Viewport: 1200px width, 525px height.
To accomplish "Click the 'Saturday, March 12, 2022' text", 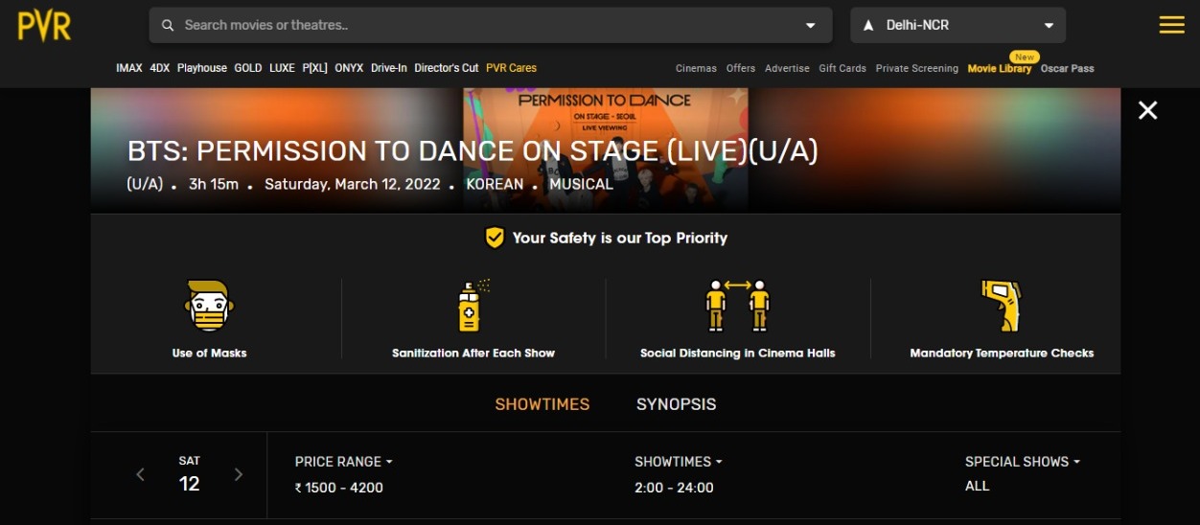I will 353,184.
